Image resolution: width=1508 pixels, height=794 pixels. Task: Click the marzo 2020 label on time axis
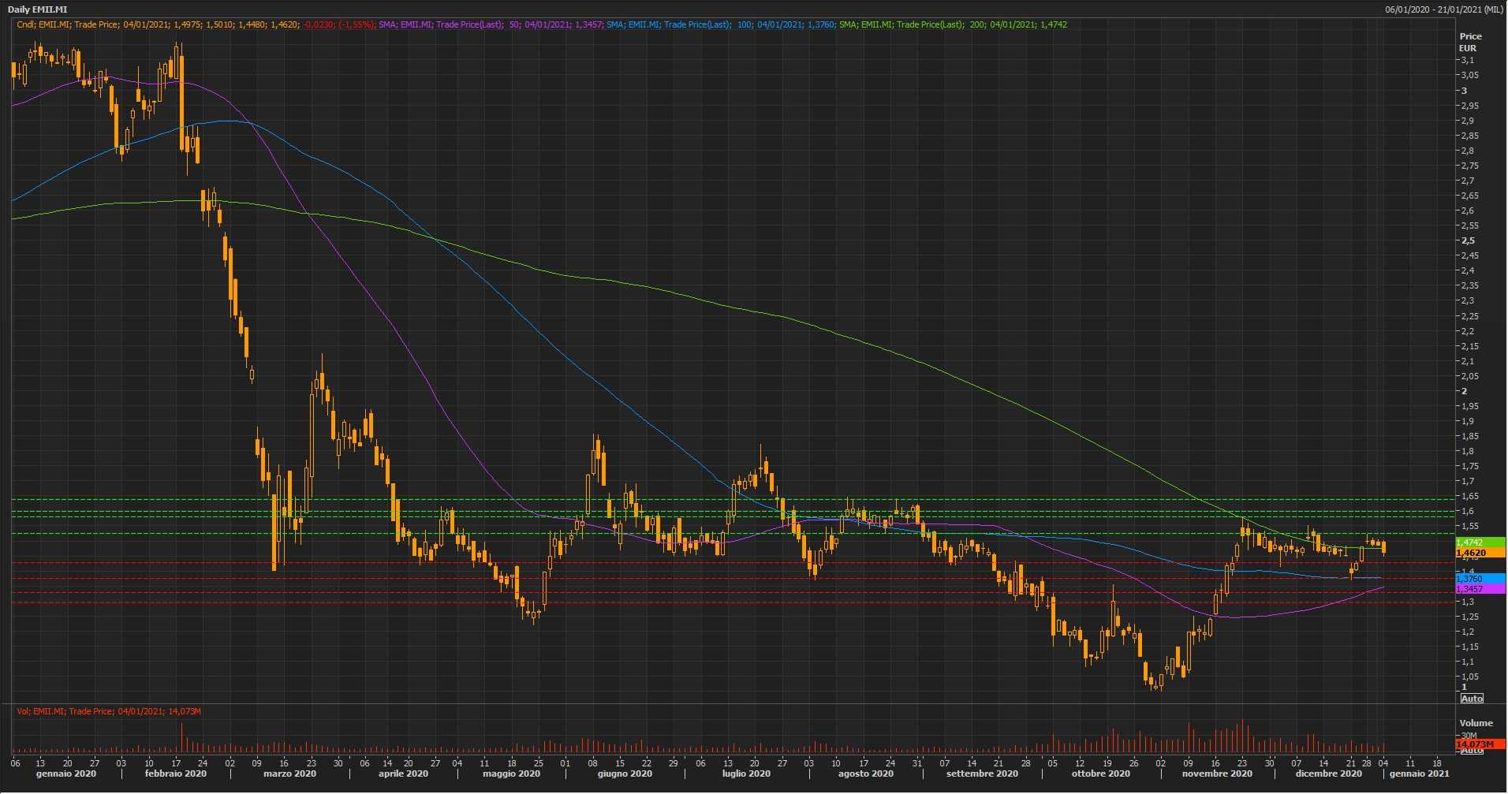coord(289,773)
